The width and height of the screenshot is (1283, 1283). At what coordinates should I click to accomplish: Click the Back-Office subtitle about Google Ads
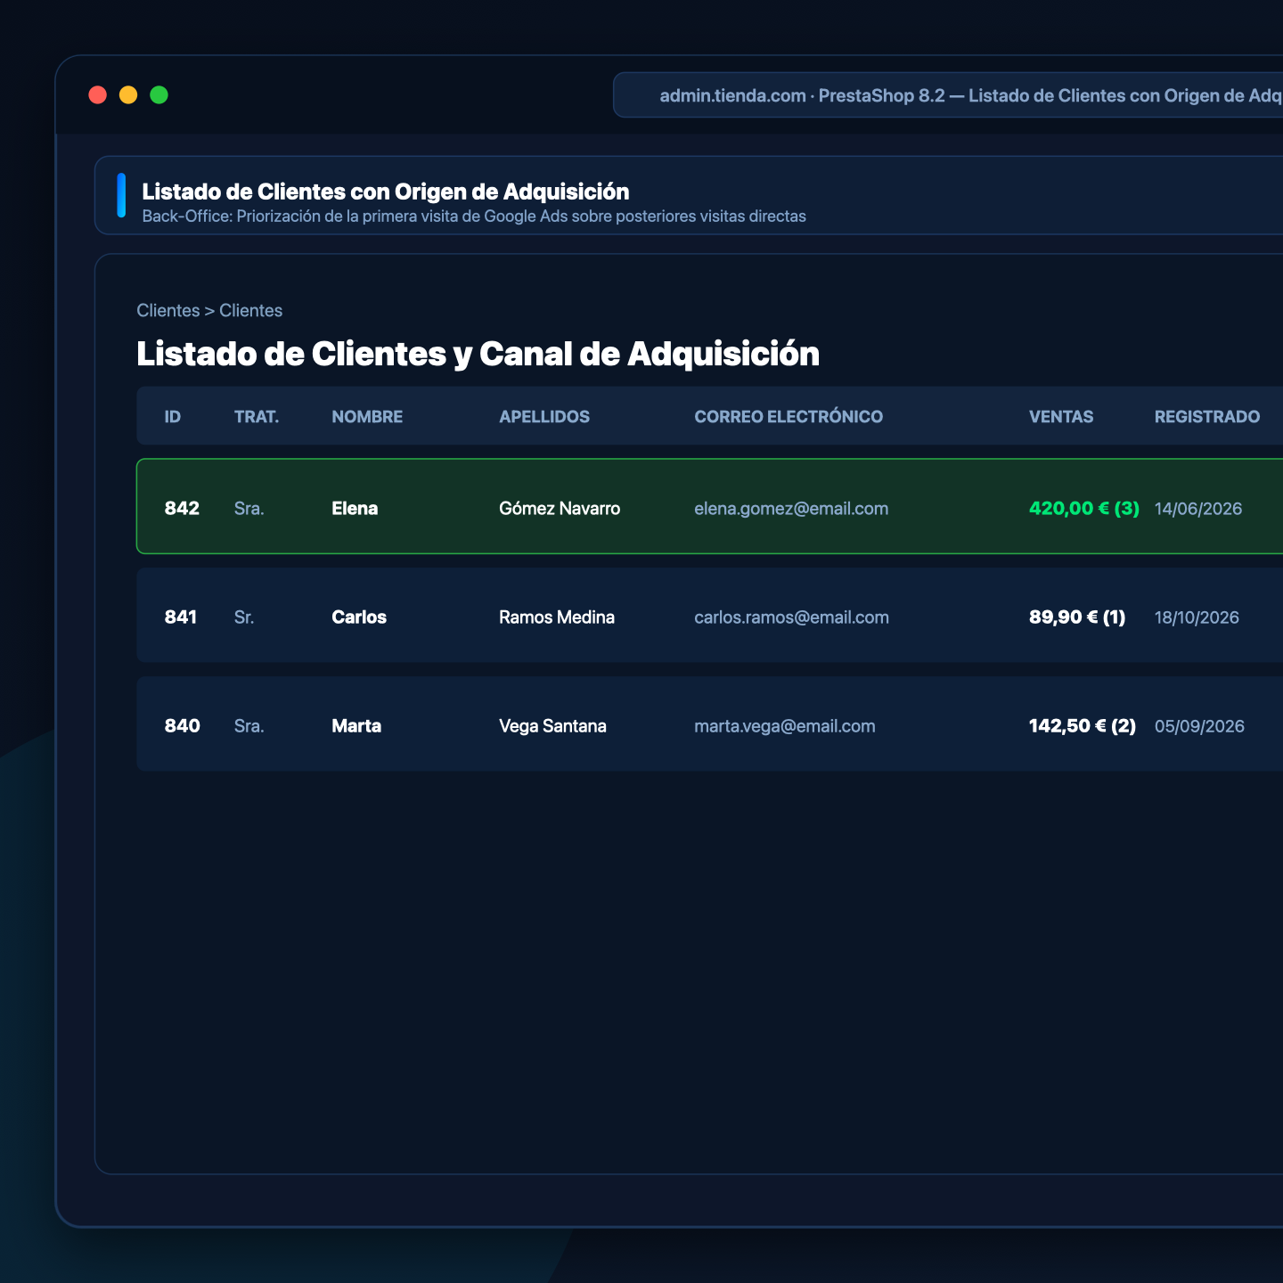[474, 217]
